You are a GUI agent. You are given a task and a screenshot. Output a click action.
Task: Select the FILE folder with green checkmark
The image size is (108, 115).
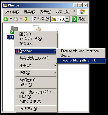[x=12, y=33]
